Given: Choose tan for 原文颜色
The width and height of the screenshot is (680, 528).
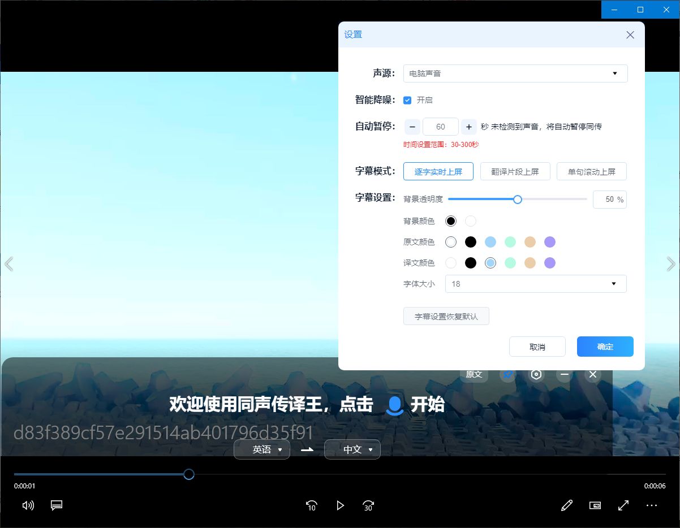Looking at the screenshot, I should [x=530, y=242].
